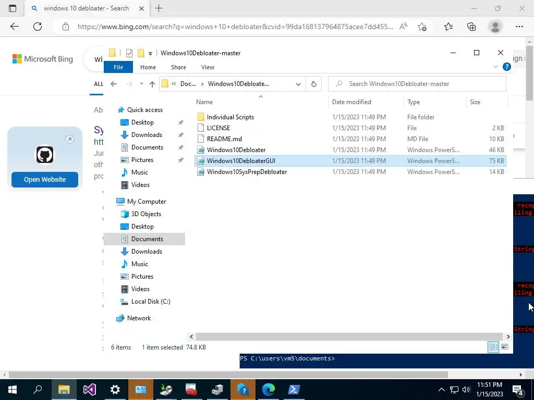Go up one folder level
This screenshot has height=400, width=534.
(152, 84)
